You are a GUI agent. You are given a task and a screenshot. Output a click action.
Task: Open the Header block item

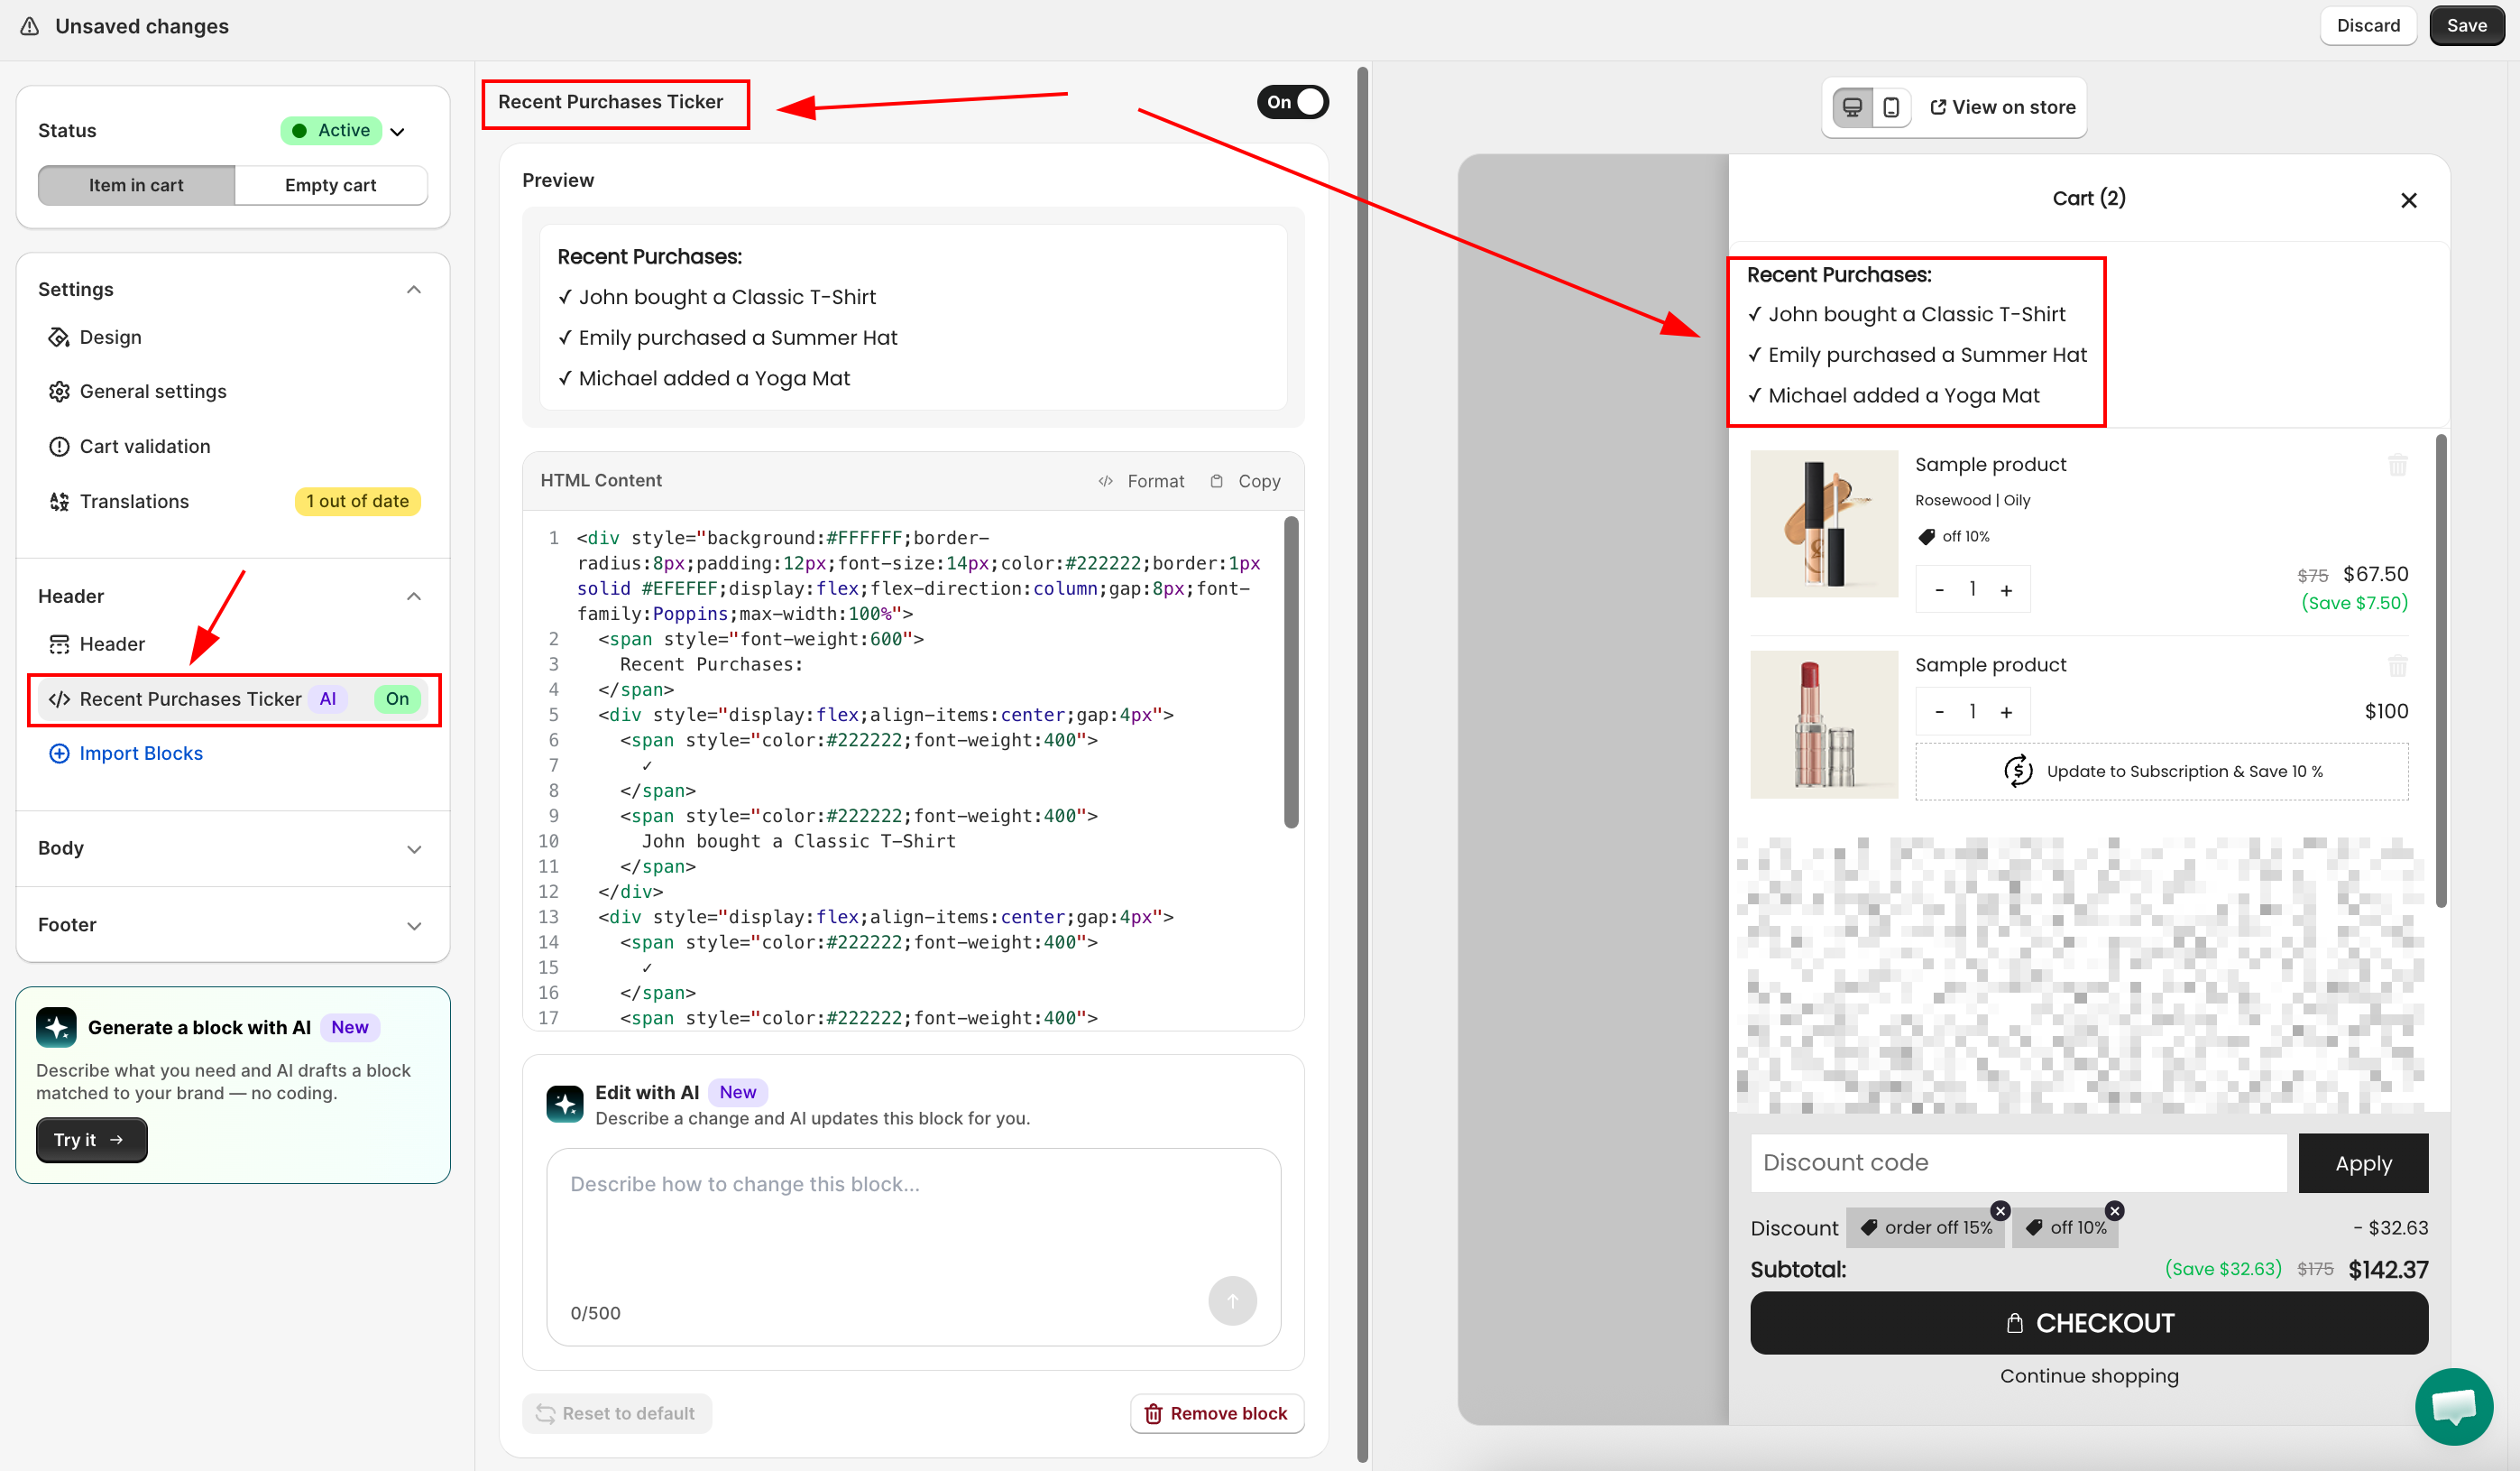(233, 643)
